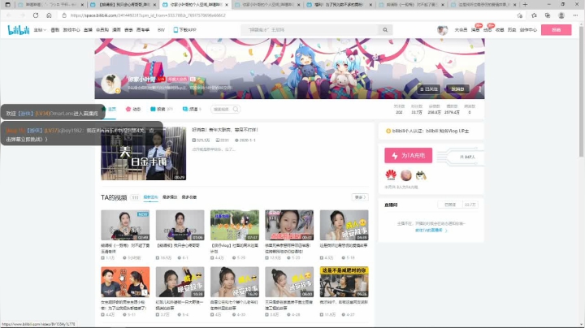
Task: Open the orange-background couple video thumbnail
Action: click(x=125, y=282)
